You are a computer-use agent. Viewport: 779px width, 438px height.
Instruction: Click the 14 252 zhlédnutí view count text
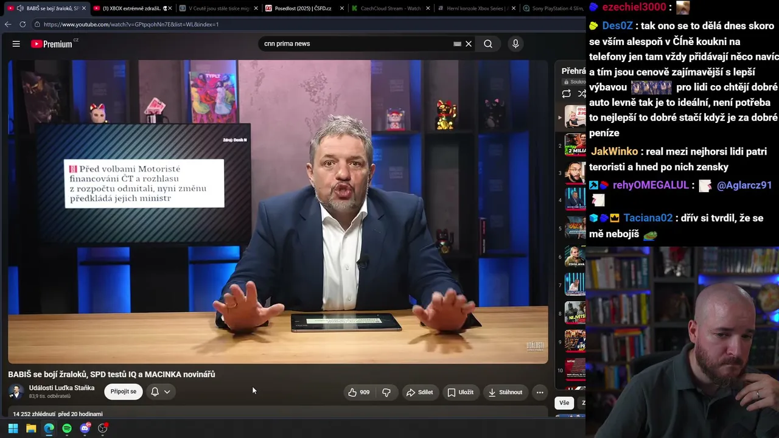33,414
